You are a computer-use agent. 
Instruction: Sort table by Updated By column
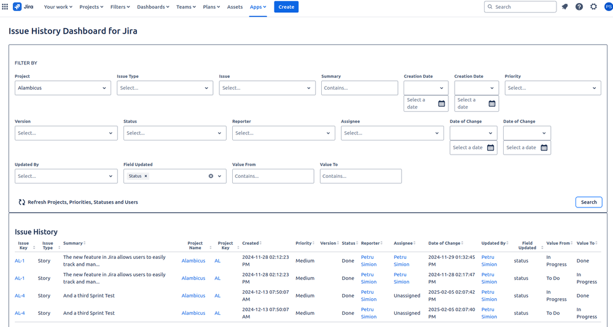click(507, 243)
